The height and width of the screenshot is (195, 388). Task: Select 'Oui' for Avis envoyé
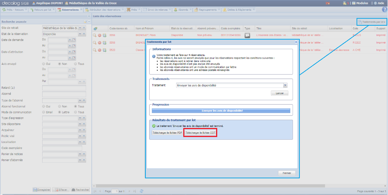44,64
